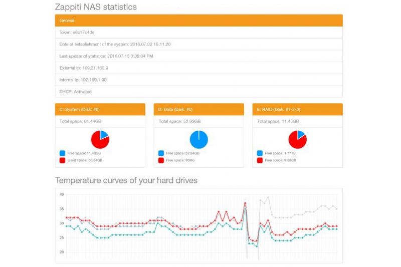Image resolution: width=401 pixels, height=267 pixels.
Task: Click Total space 61.44GB text
Action: [80, 121]
